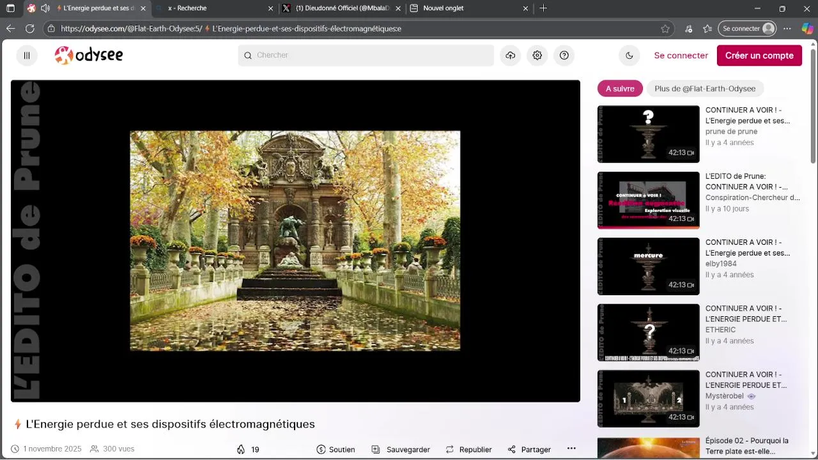Open the 'Épisode 02' video thumbnail
This screenshot has width=818, height=460.
click(648, 448)
